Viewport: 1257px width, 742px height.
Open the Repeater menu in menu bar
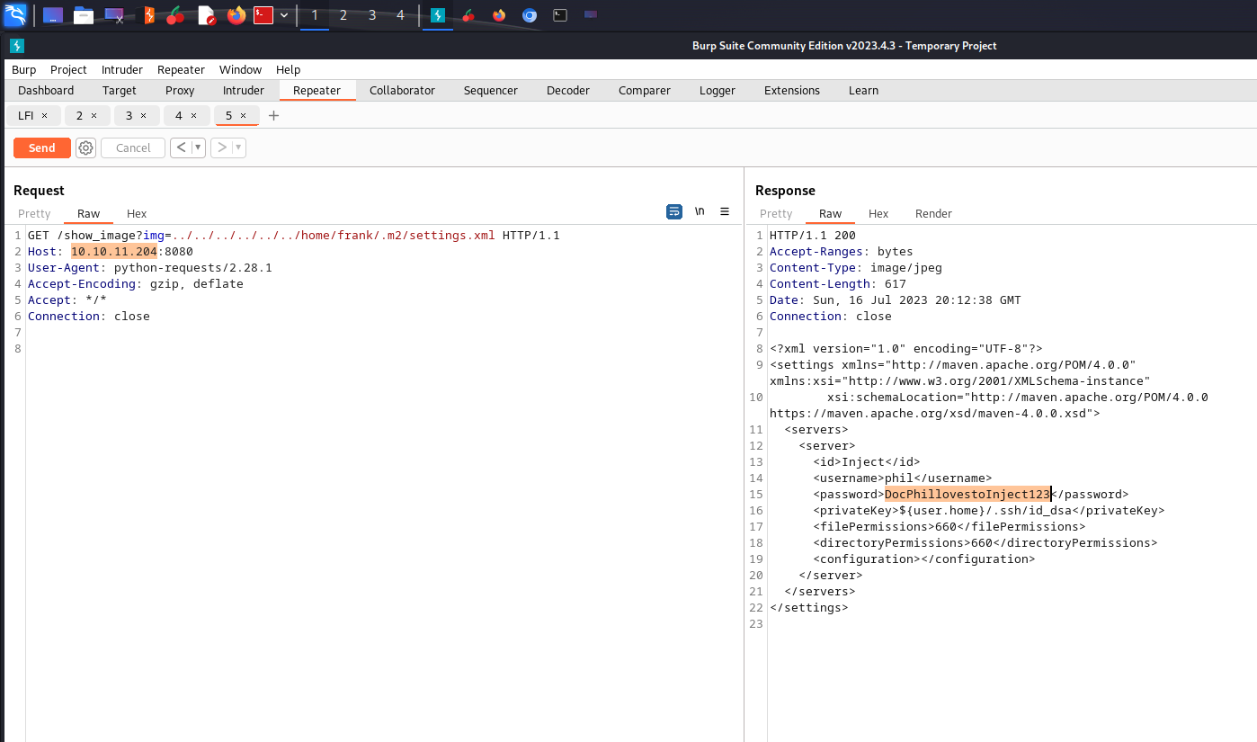point(181,69)
